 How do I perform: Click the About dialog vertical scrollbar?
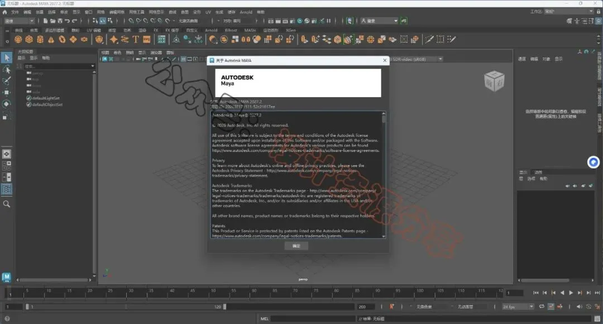[384, 175]
